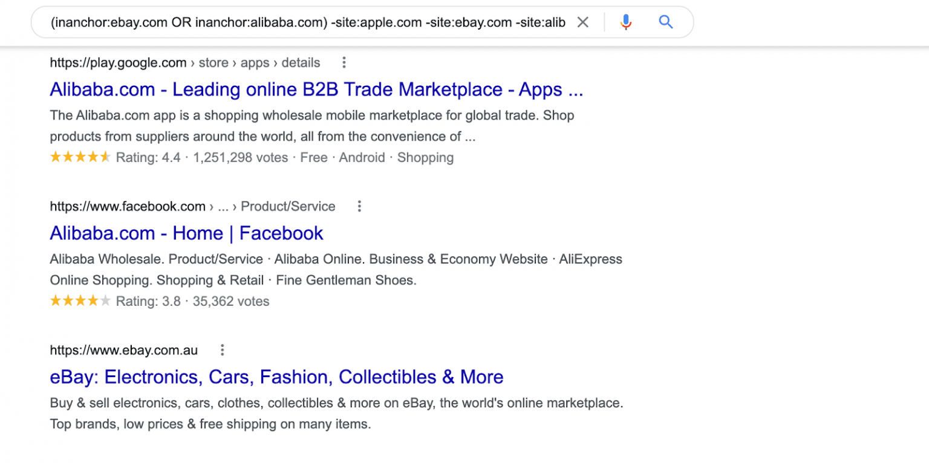Select the 'apps' breadcrumb link
929x463 pixels.
pyautogui.click(x=255, y=62)
